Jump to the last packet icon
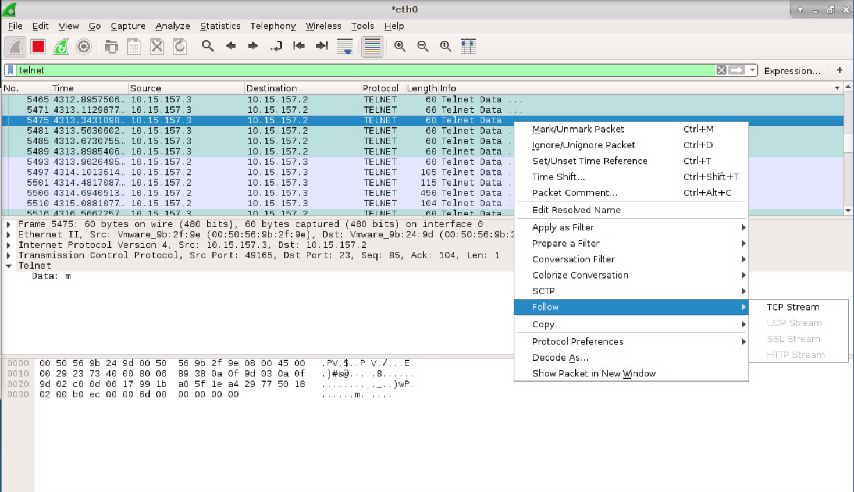This screenshot has height=492, width=854. tap(322, 46)
